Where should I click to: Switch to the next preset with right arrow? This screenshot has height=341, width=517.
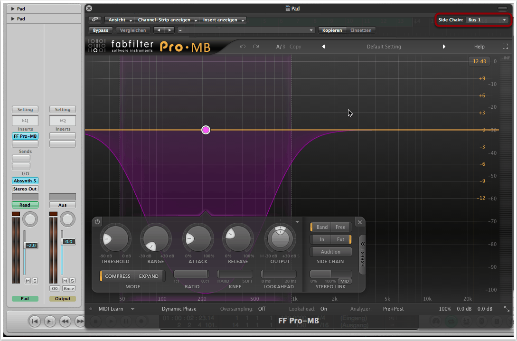tap(444, 47)
